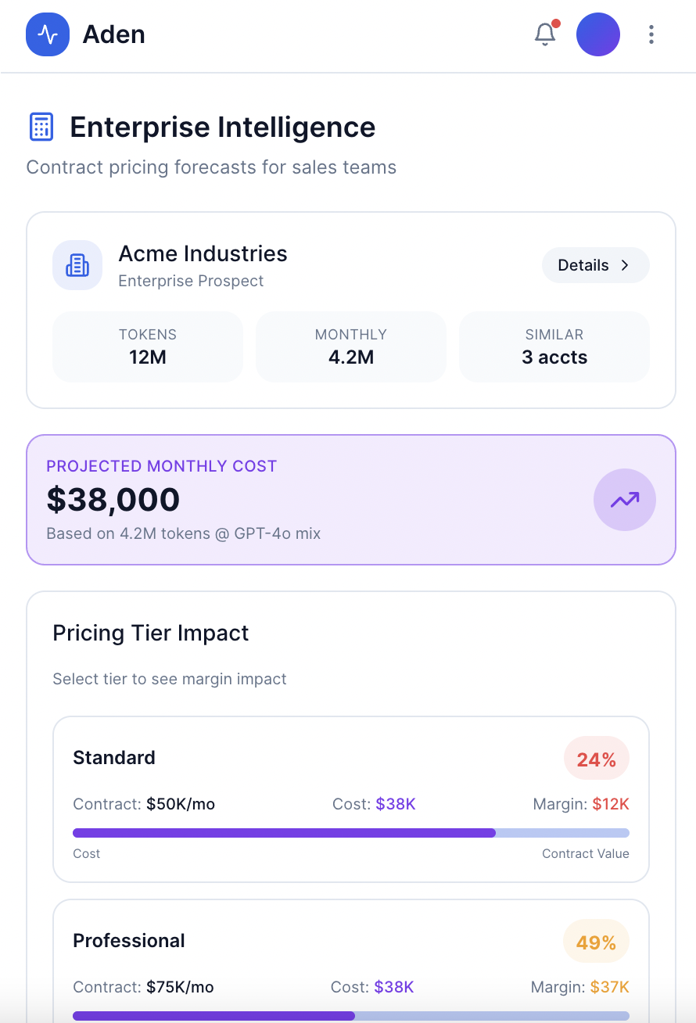
Task: Click the MONTHLY 4.2M stat tile
Action: click(351, 346)
